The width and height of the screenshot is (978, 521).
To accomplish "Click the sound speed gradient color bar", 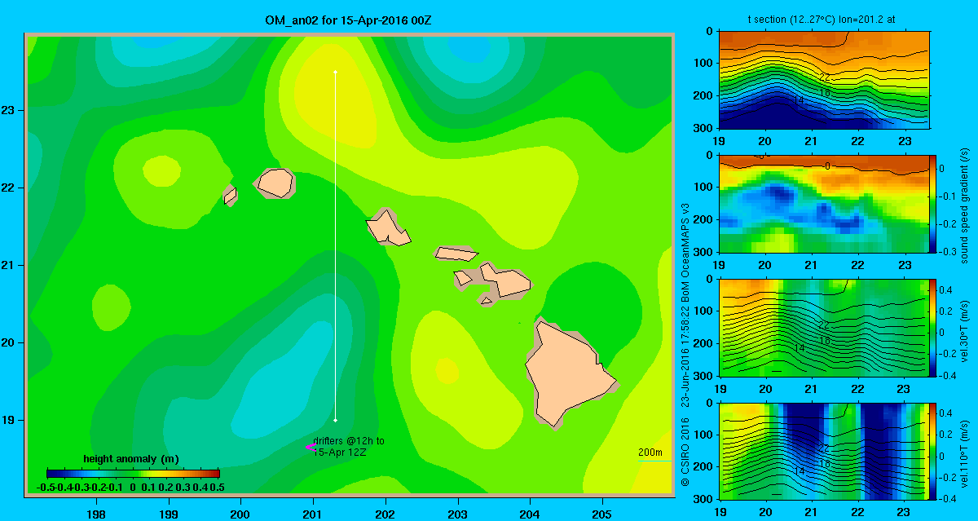I will [933, 202].
